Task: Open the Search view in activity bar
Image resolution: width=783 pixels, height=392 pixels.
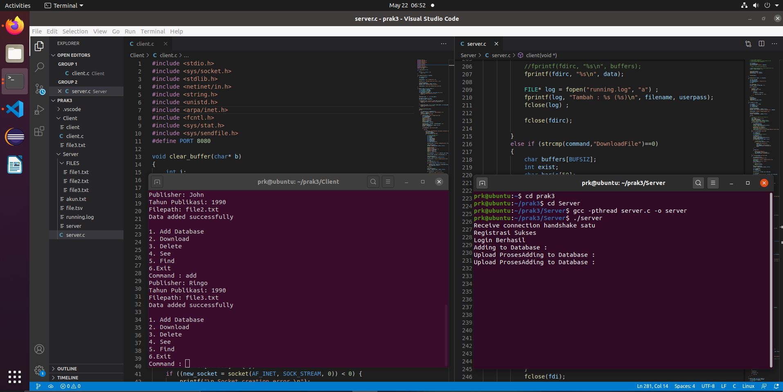Action: [x=39, y=67]
